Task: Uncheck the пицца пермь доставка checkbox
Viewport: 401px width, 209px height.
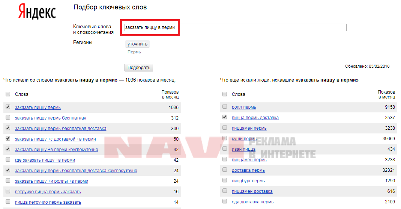Action: (x=225, y=117)
